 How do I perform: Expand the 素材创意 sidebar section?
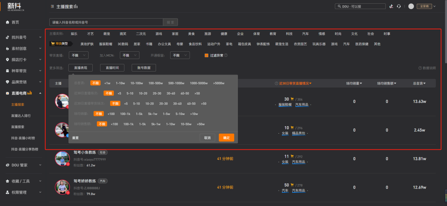coord(40,48)
